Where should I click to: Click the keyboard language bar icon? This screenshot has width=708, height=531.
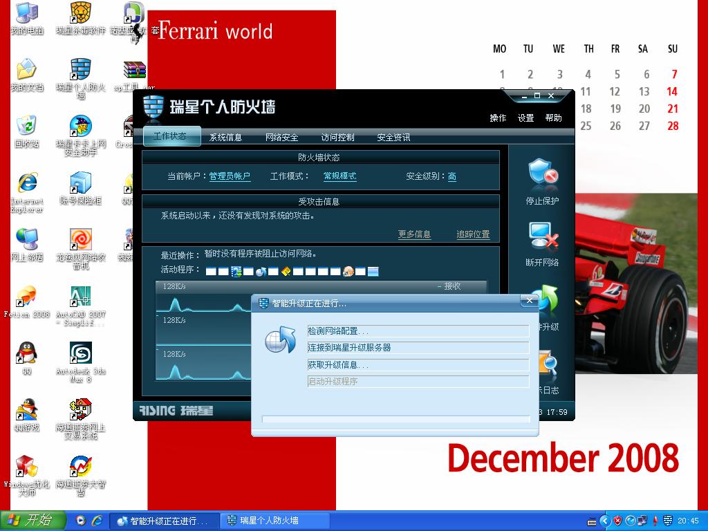click(x=592, y=521)
